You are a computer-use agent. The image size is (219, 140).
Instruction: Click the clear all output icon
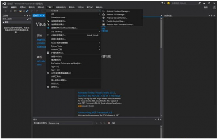[x=109, y=124]
